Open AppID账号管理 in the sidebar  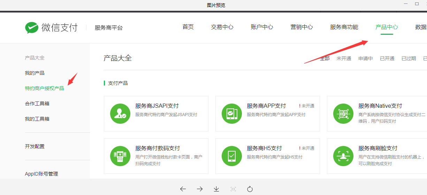click(41, 174)
